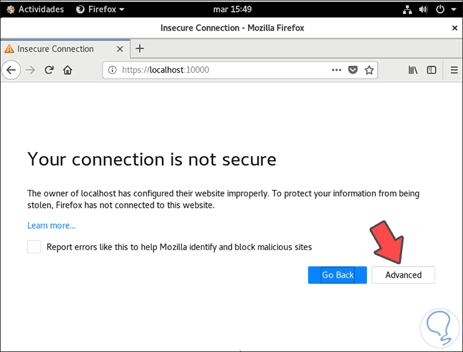
Task: Click the Back navigation arrow
Action: (11, 69)
